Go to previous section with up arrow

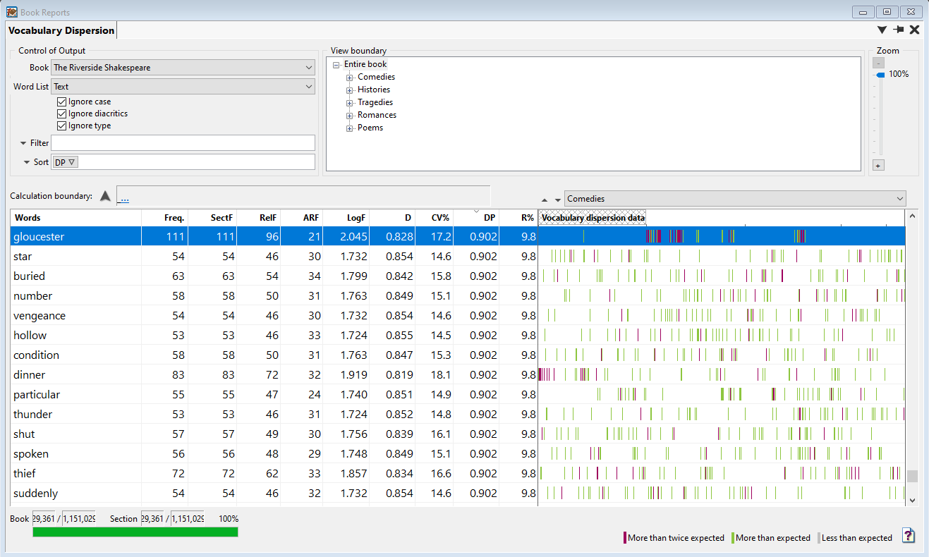[545, 200]
